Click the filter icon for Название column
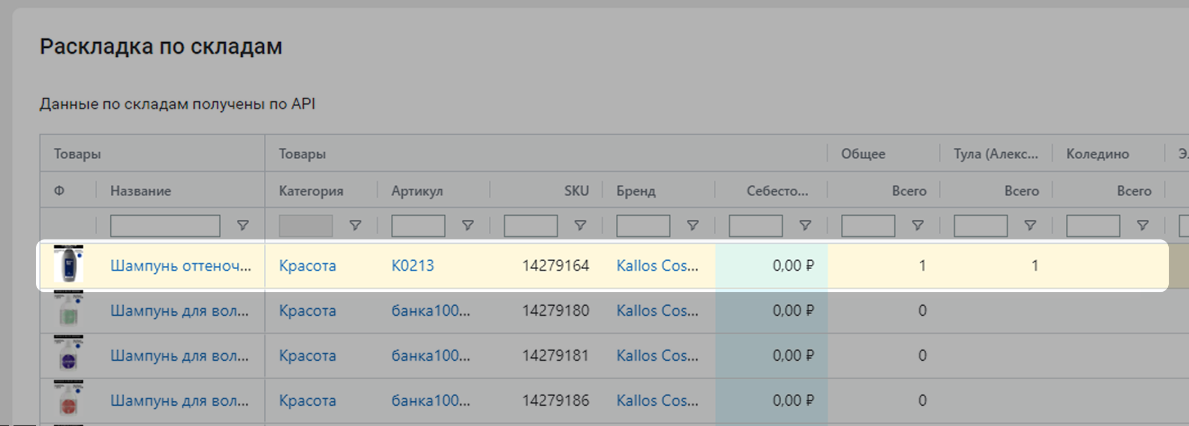1189x426 pixels. click(242, 225)
